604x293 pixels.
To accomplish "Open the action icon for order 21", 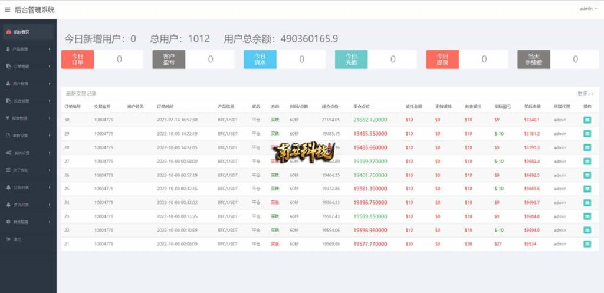I will click(x=587, y=243).
